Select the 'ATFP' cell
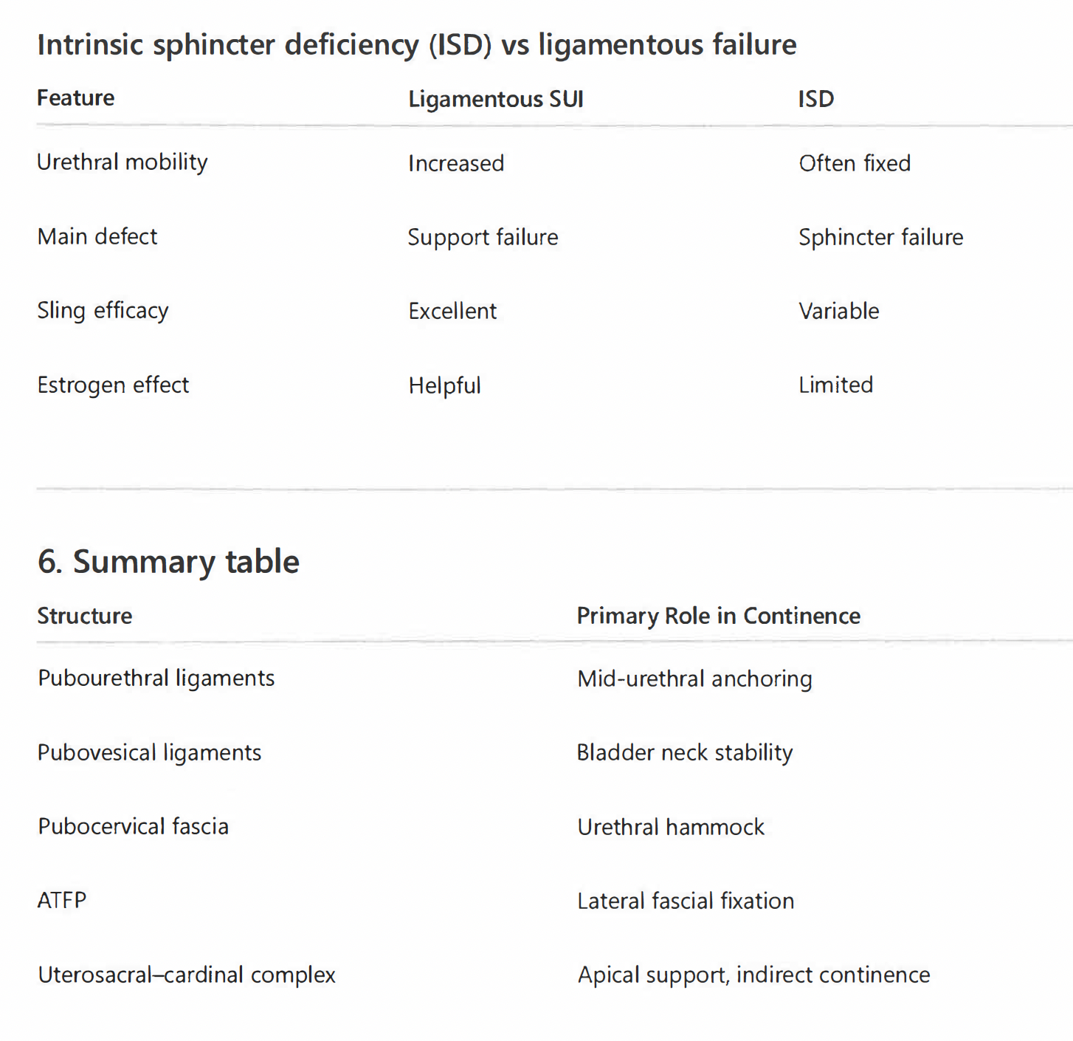The image size is (1073, 1041). [x=62, y=900]
